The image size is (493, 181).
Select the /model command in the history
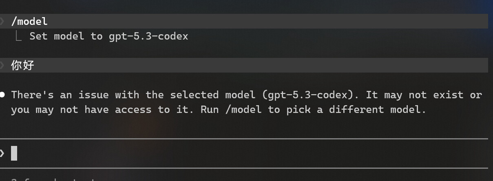click(29, 21)
